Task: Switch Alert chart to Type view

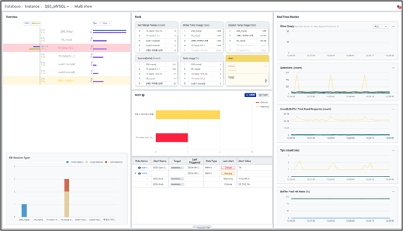Action: (263, 95)
